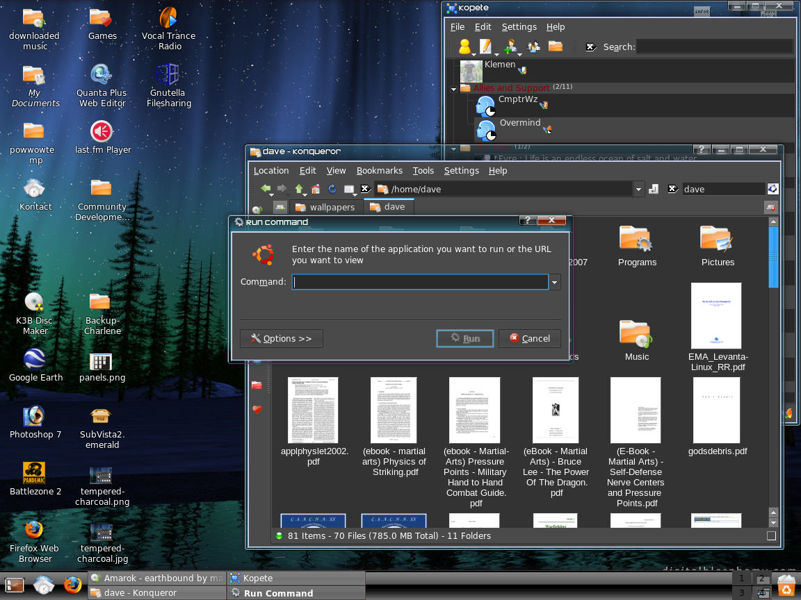
Task: Click inside the Command input field
Action: pos(420,282)
